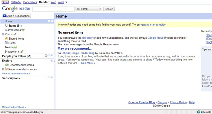Image resolution: width=212 pixels, height=114 pixels.
Task: Open the May we recommend... post title
Action: pyautogui.click(x=75, y=48)
